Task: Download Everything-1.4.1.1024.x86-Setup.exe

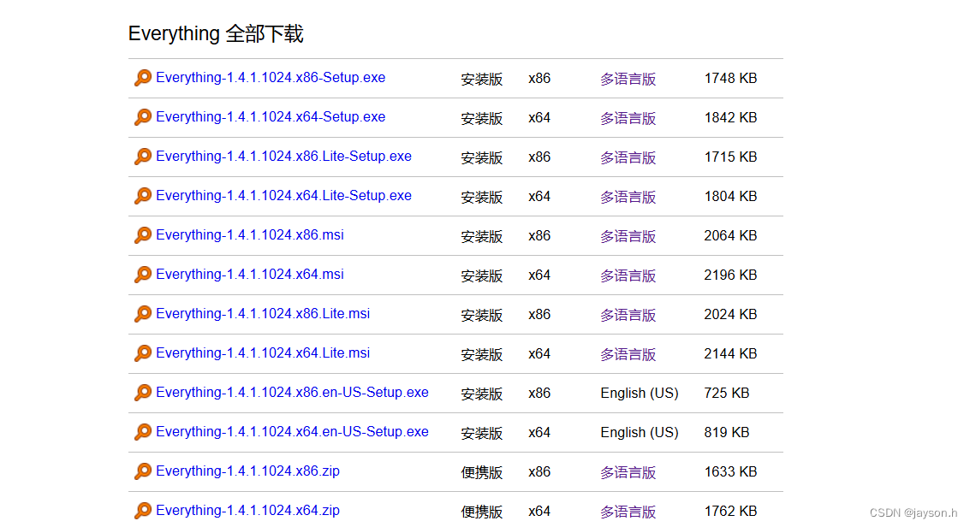Action: coord(271,78)
